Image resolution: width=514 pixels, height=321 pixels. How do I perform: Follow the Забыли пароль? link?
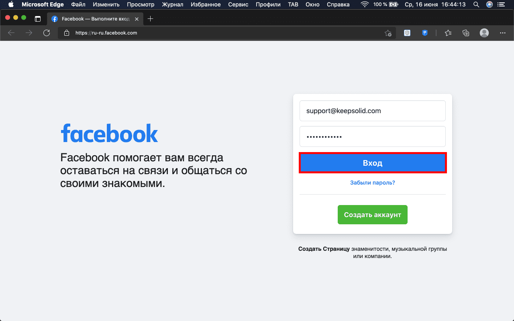point(372,183)
